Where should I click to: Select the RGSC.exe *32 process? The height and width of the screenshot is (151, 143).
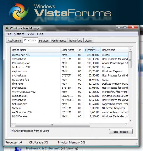tap(70, 80)
